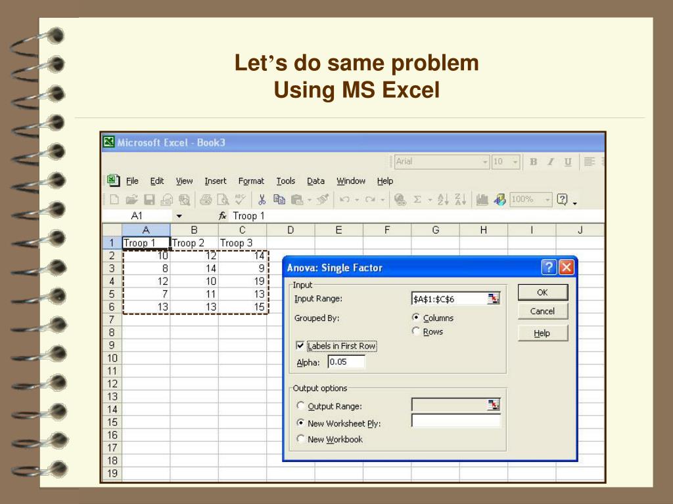Click the Copy toolbar icon

pyautogui.click(x=279, y=199)
